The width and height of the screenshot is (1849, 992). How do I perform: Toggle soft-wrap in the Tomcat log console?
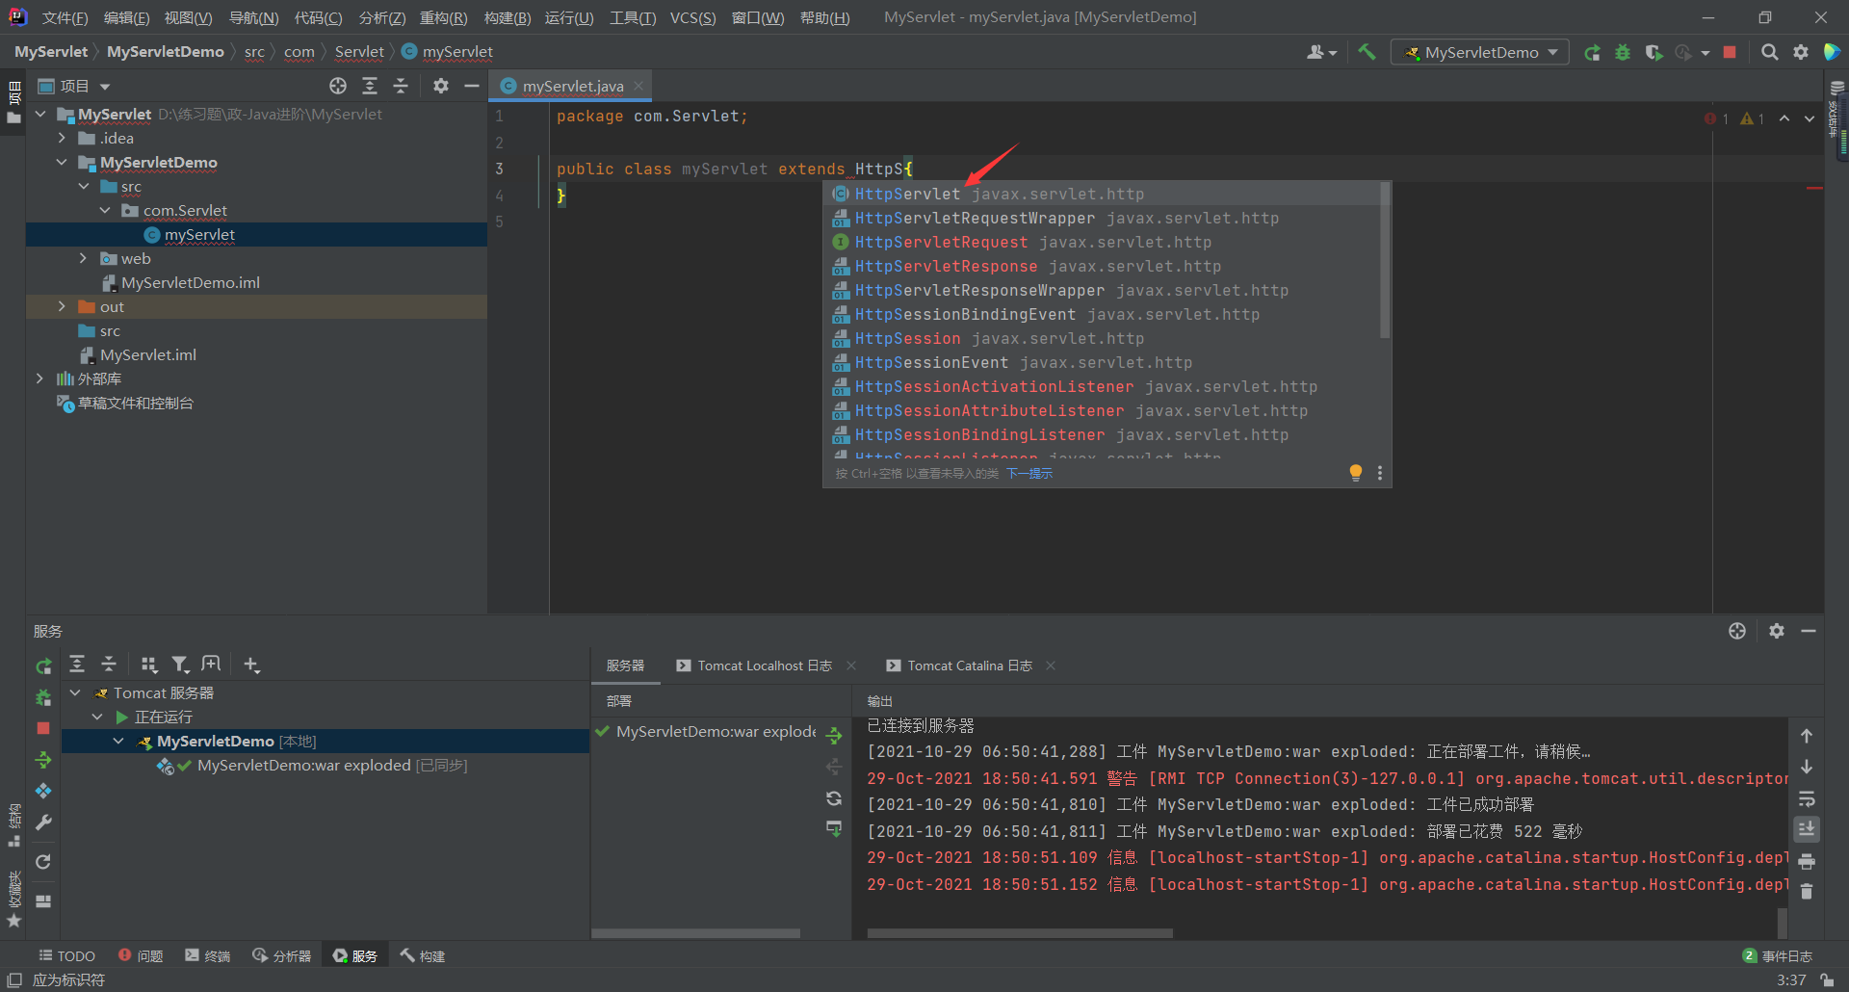click(1807, 798)
